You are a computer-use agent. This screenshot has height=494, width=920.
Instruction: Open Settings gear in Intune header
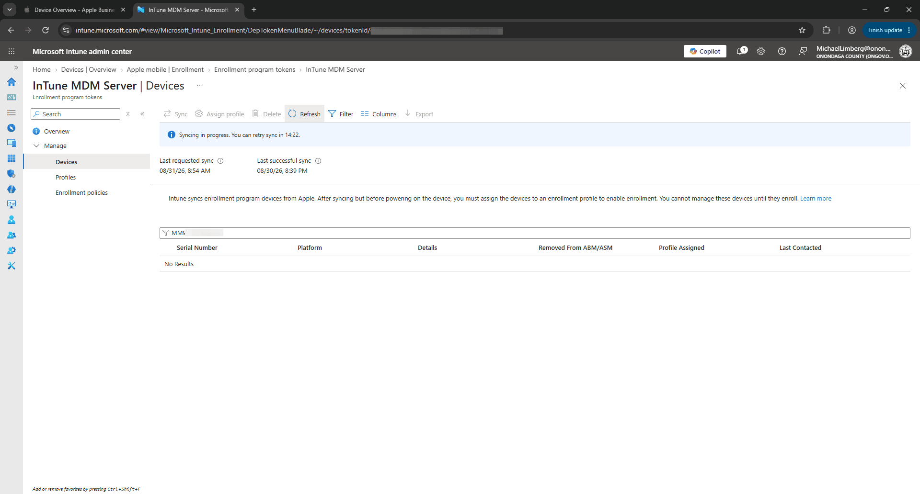click(761, 51)
